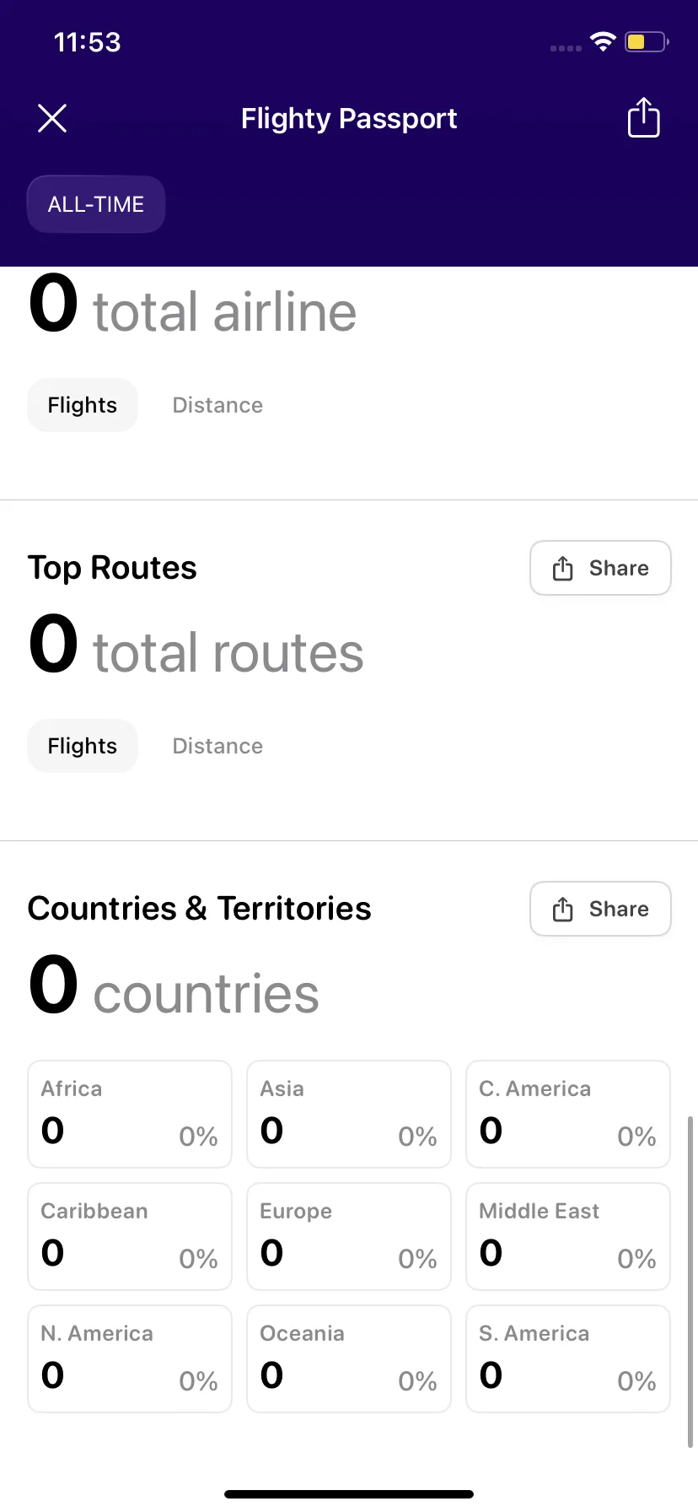
Task: Switch to Distance under total airline
Action: point(217,405)
